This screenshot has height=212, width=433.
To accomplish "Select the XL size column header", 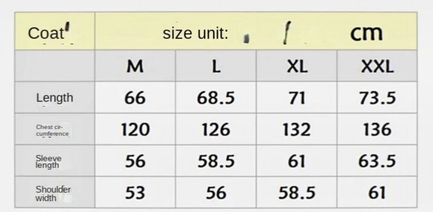I will click(x=297, y=67).
